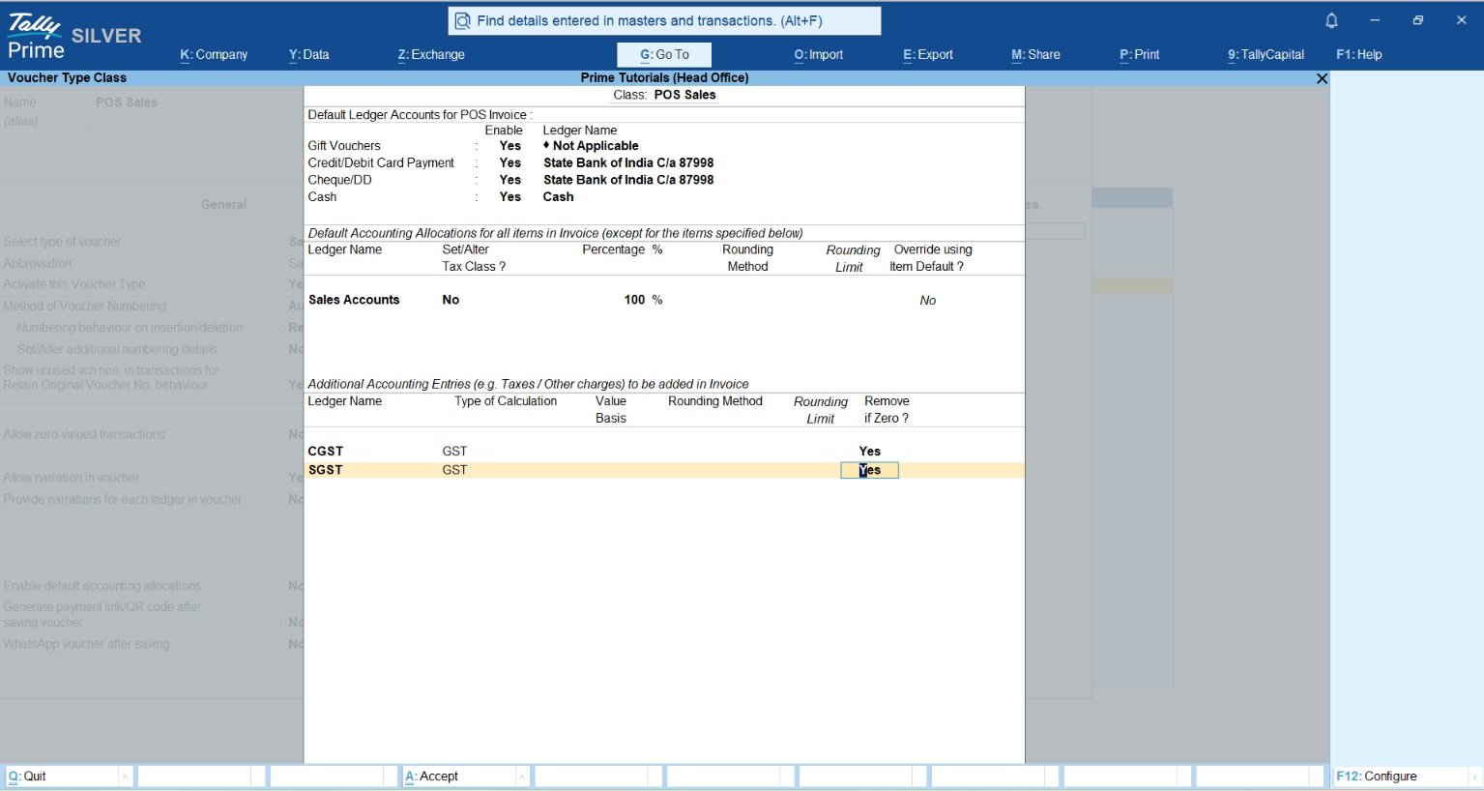The height and width of the screenshot is (791, 1484).
Task: Open the P: Print menu
Action: pyautogui.click(x=1140, y=55)
